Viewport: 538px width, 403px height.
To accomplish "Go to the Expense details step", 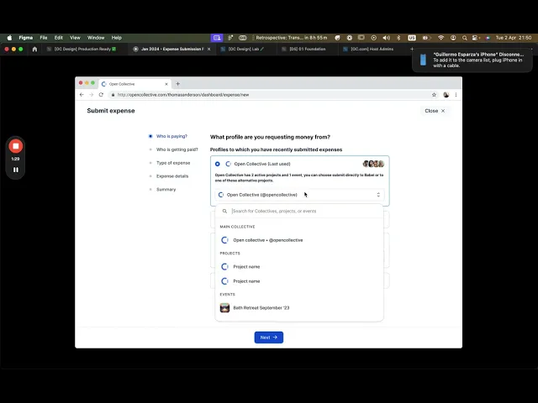I will pyautogui.click(x=172, y=176).
